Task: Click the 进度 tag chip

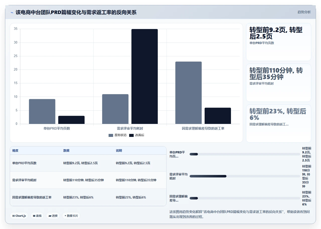Action: pyautogui.click(x=53, y=216)
